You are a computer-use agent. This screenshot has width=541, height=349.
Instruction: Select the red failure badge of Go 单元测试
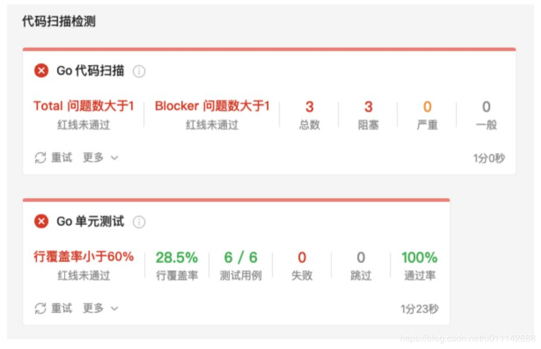click(41, 221)
